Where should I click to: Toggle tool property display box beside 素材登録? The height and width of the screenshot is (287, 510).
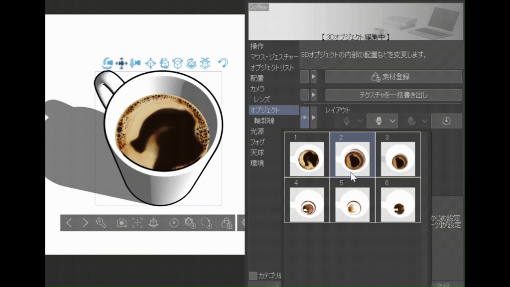(304, 77)
